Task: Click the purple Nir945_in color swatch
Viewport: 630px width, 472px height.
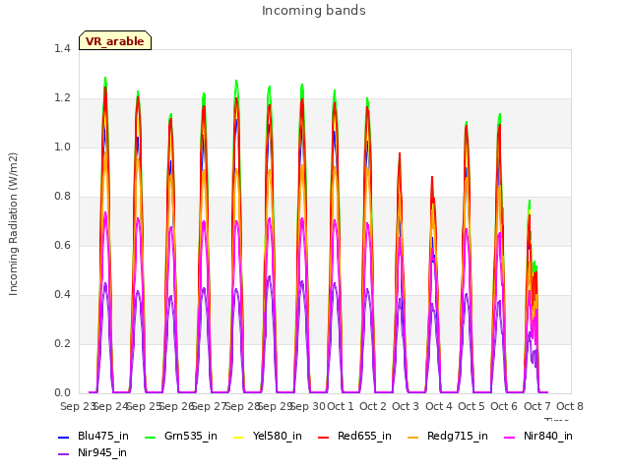Action: coord(64,454)
